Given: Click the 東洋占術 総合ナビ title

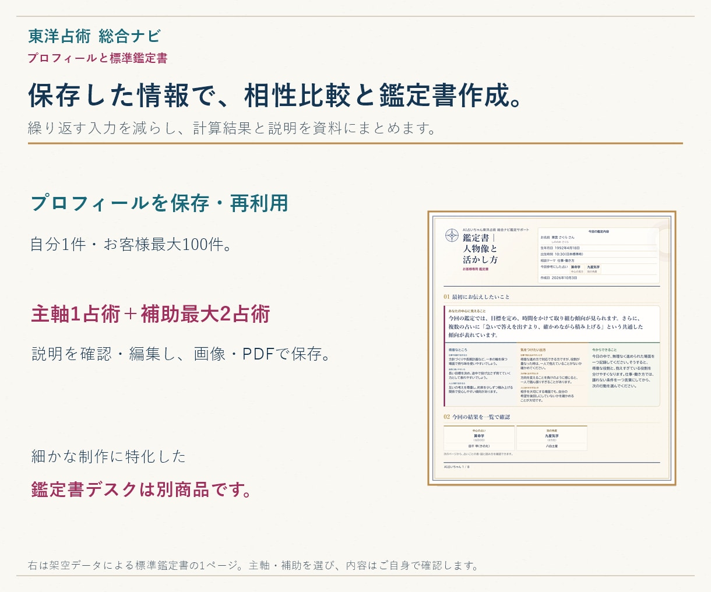Looking at the screenshot, I should (94, 36).
